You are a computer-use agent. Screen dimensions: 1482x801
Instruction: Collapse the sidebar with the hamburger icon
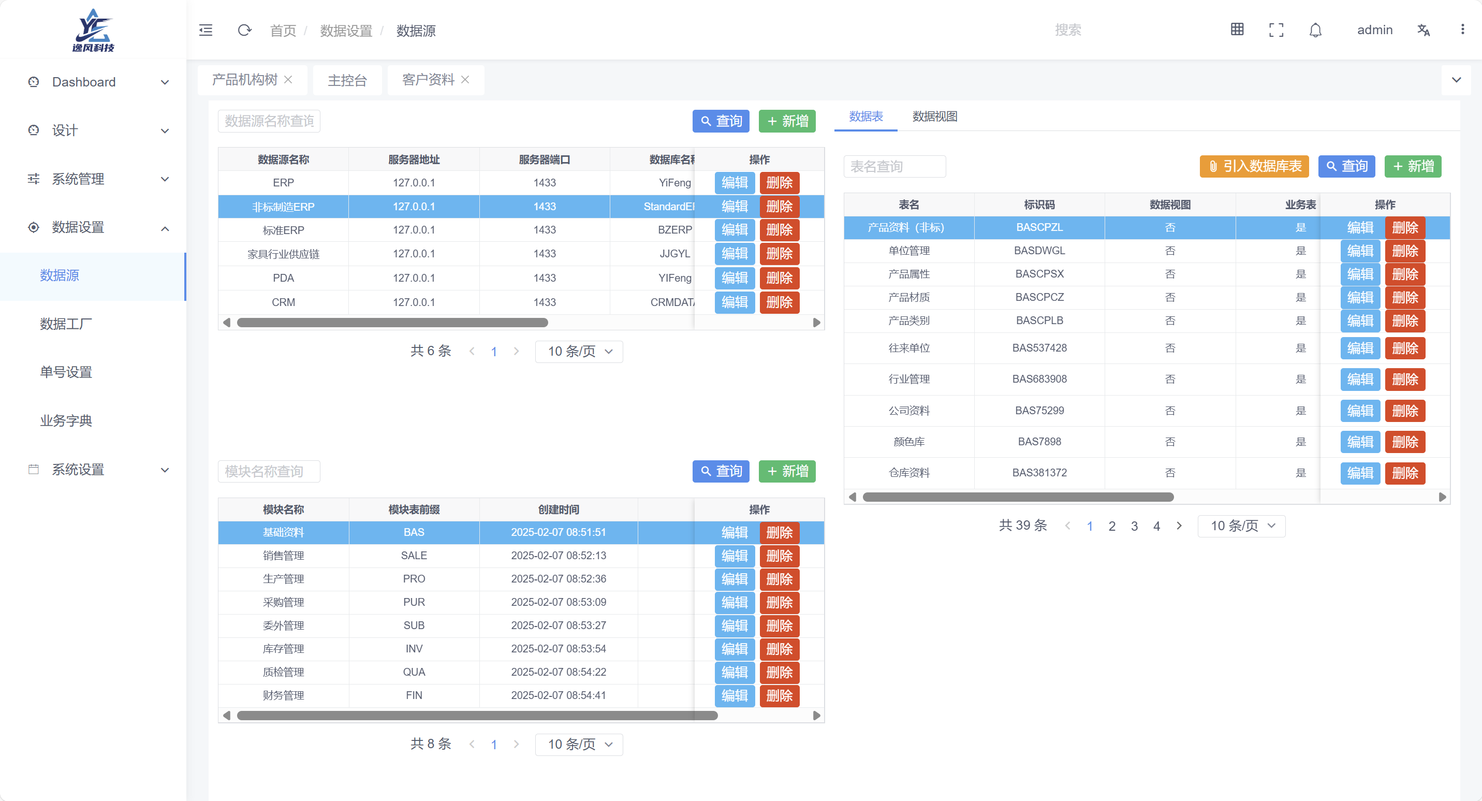pos(206,30)
